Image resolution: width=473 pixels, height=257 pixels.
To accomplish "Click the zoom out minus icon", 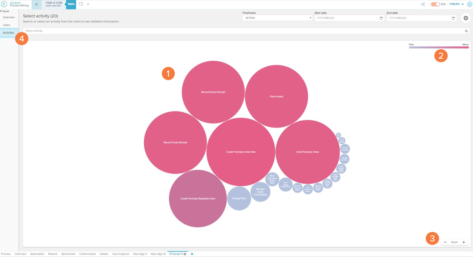I will coord(445,242).
